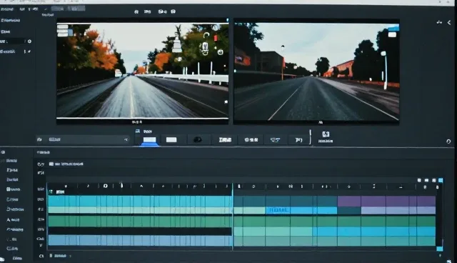Click the left preview monitor showing autumn trees
Image resolution: width=457 pixels, height=263 pixels.
click(142, 71)
